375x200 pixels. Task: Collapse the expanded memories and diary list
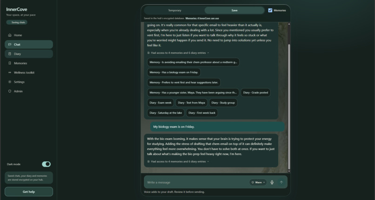(x=178, y=53)
